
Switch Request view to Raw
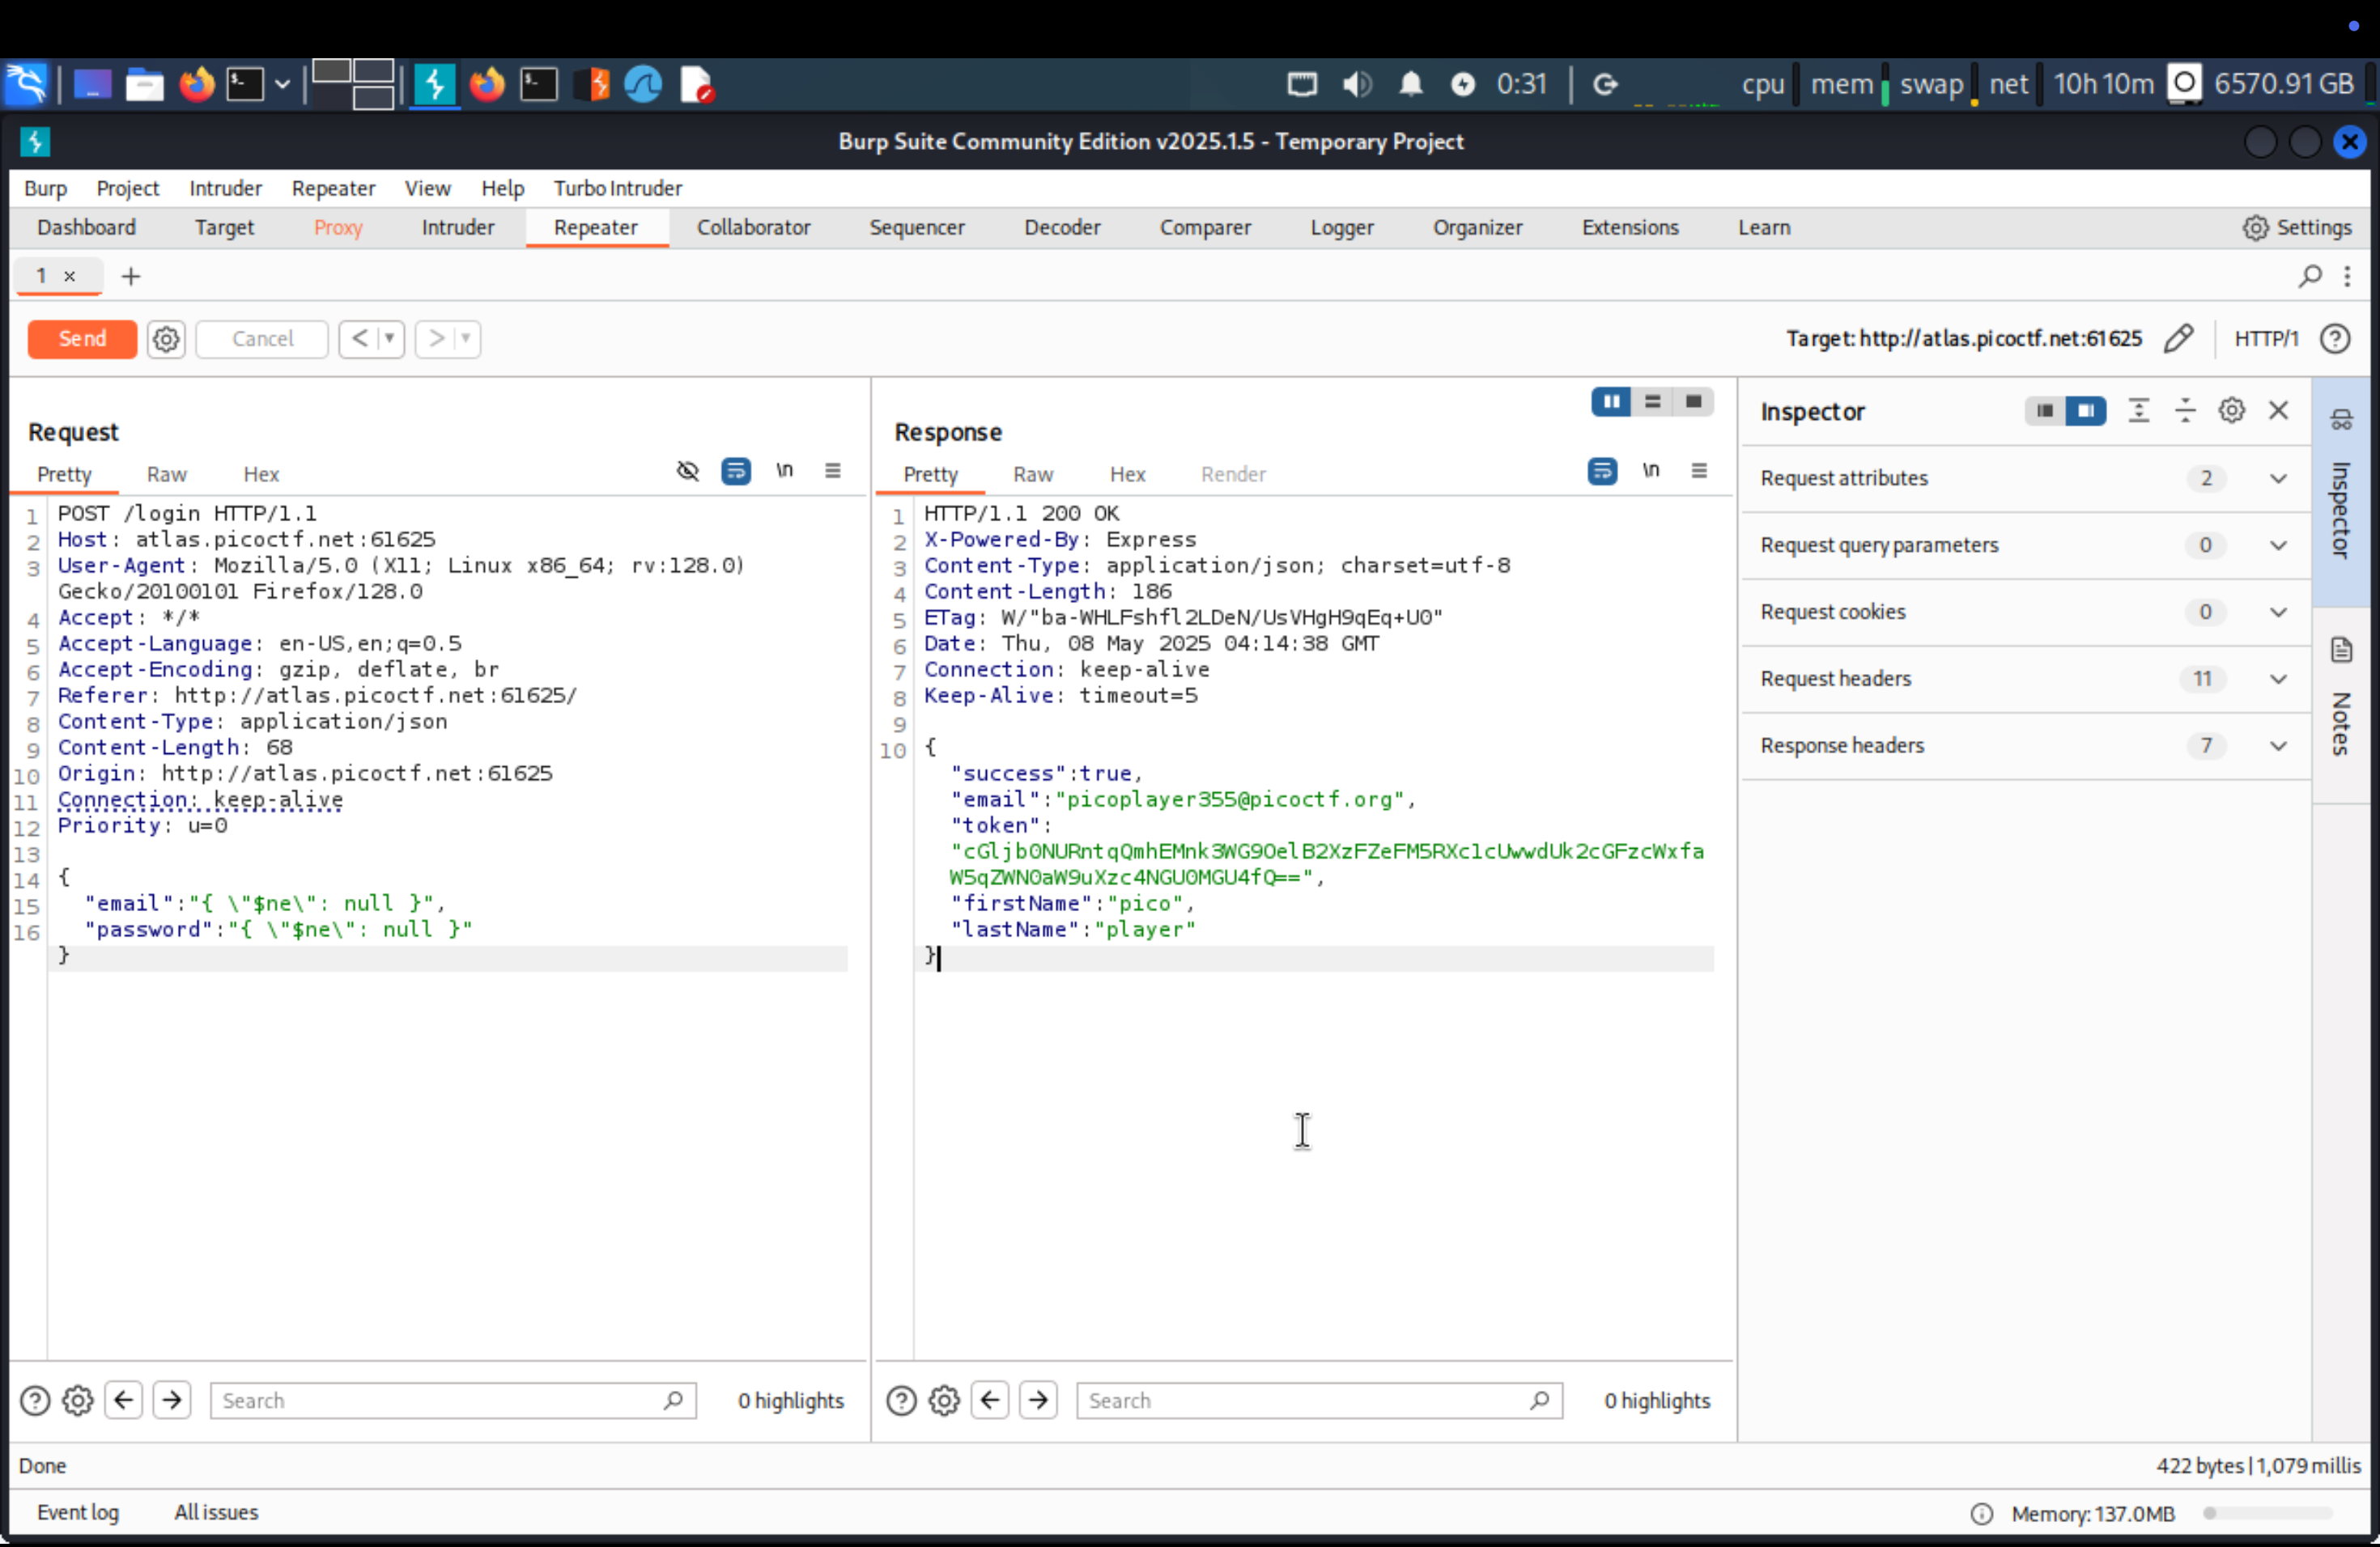(167, 475)
